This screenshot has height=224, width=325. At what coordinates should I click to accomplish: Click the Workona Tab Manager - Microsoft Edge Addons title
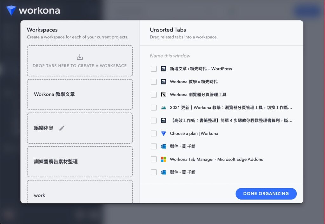point(216,159)
